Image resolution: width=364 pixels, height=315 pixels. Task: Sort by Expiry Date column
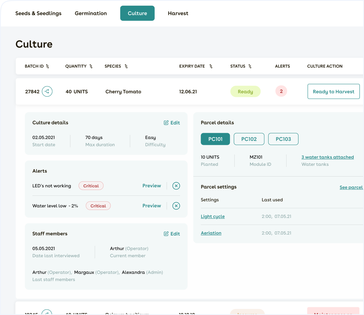click(211, 66)
